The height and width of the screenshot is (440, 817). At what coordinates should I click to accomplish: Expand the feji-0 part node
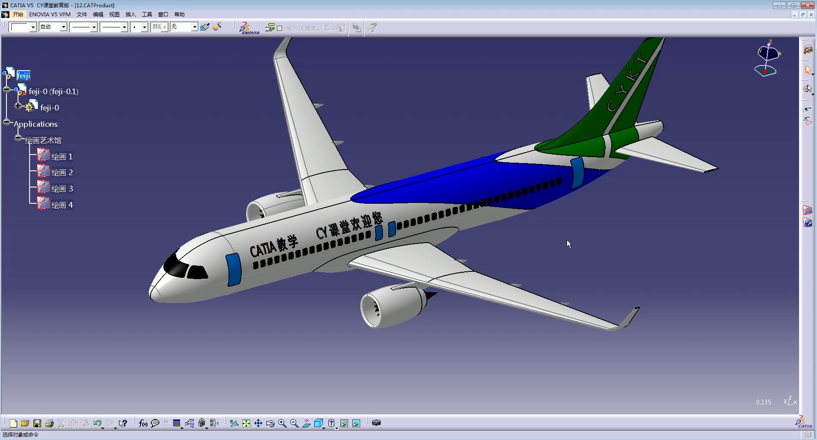point(18,106)
